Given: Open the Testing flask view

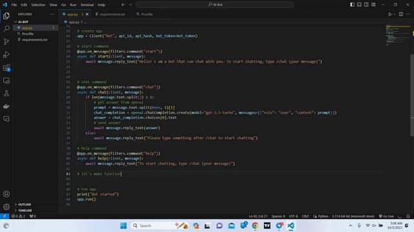Looking at the screenshot, I should (x=6, y=93).
